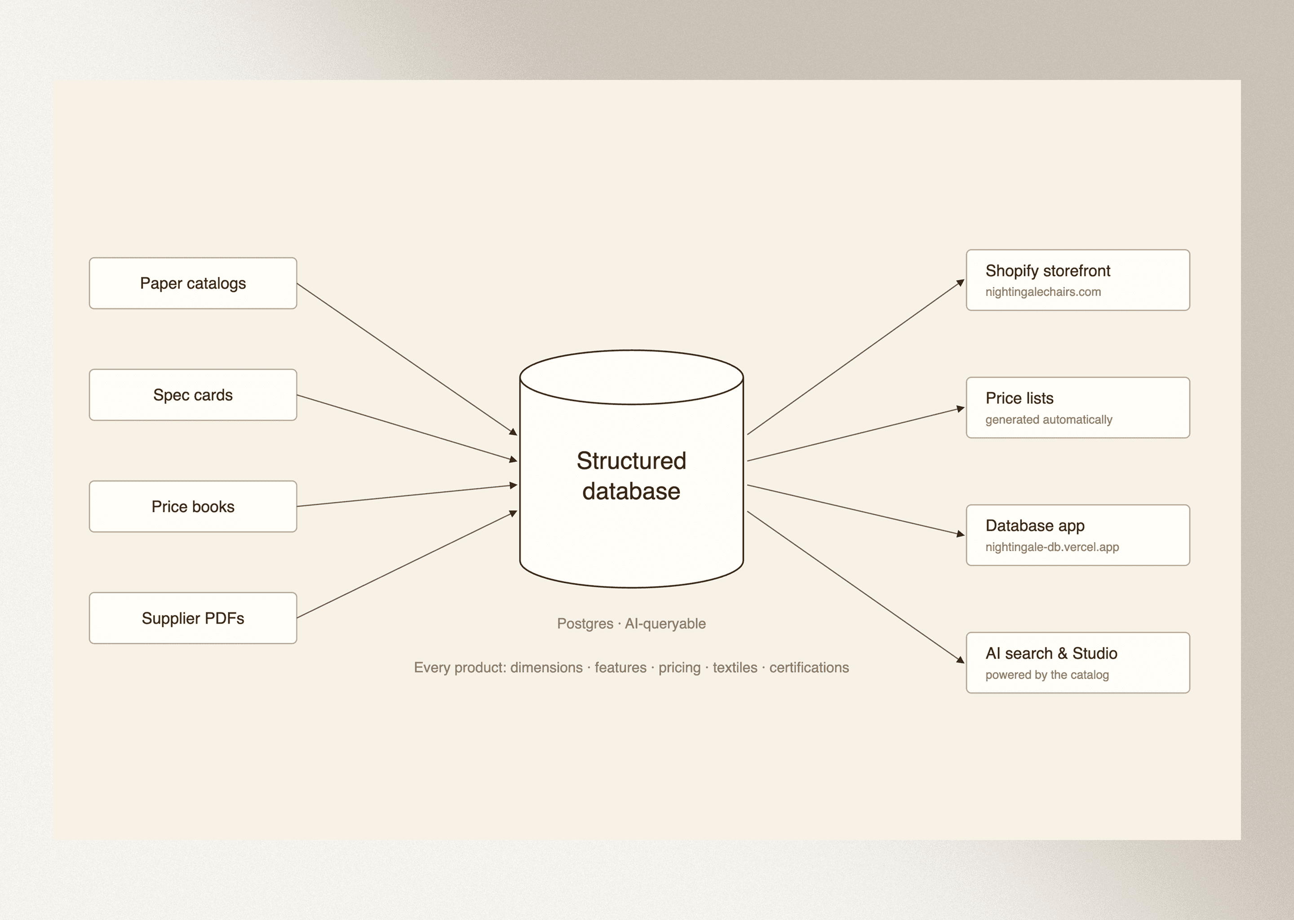Select the Price books box

coord(193,506)
